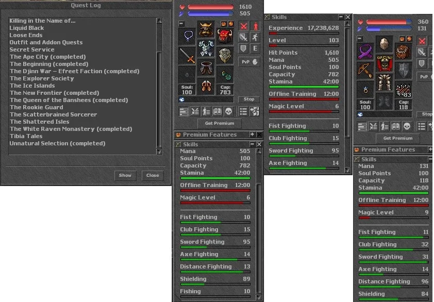
Task: Click skull icon in the 1610 panel
Action: point(228,111)
